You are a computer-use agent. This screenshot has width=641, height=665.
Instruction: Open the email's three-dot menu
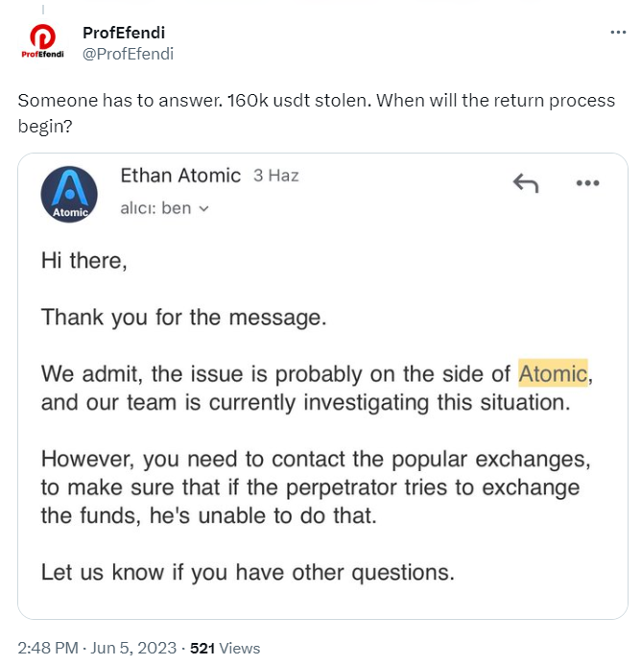[587, 183]
